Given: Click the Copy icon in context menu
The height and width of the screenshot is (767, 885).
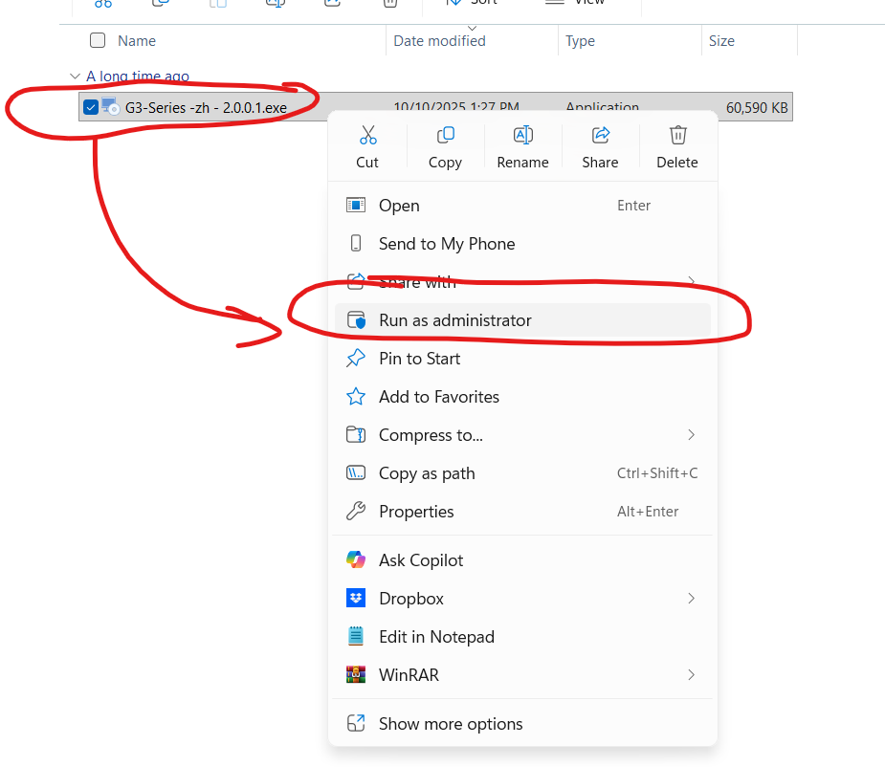Looking at the screenshot, I should (445, 135).
